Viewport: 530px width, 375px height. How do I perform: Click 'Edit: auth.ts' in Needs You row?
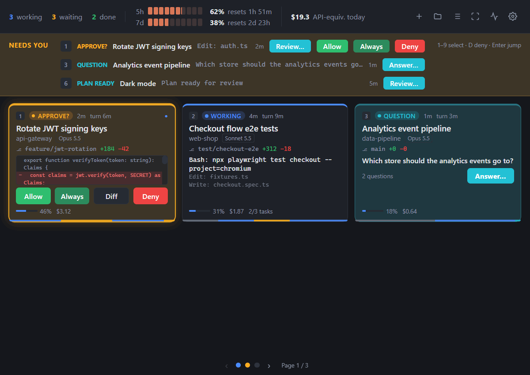pos(222,46)
